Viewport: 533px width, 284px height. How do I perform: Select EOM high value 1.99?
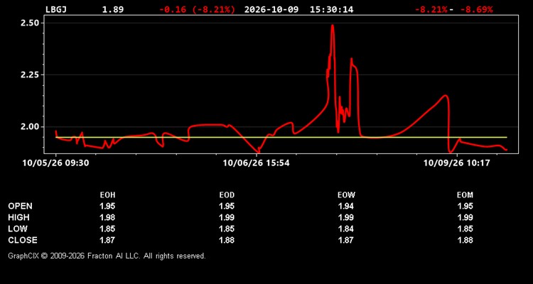(465, 217)
